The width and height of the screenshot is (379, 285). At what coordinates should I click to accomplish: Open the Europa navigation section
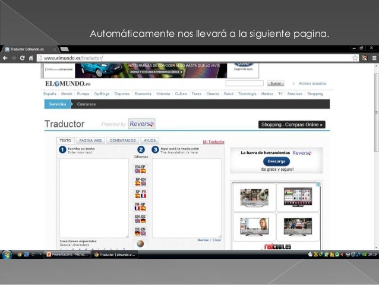[x=83, y=93]
